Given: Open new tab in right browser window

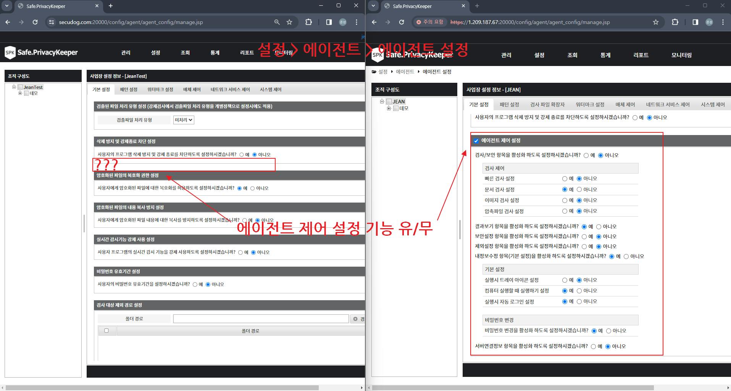Looking at the screenshot, I should pyautogui.click(x=477, y=6).
